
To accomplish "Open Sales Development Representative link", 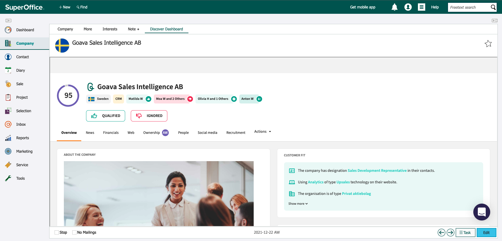I will [377, 171].
